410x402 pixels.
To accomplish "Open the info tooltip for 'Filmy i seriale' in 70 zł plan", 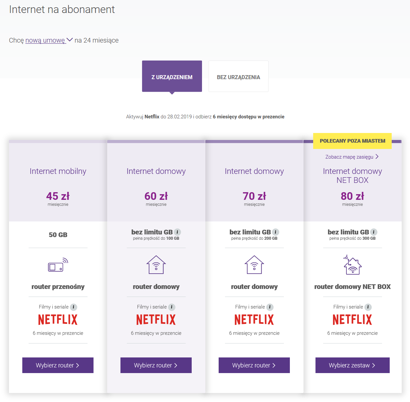I will 270,307.
